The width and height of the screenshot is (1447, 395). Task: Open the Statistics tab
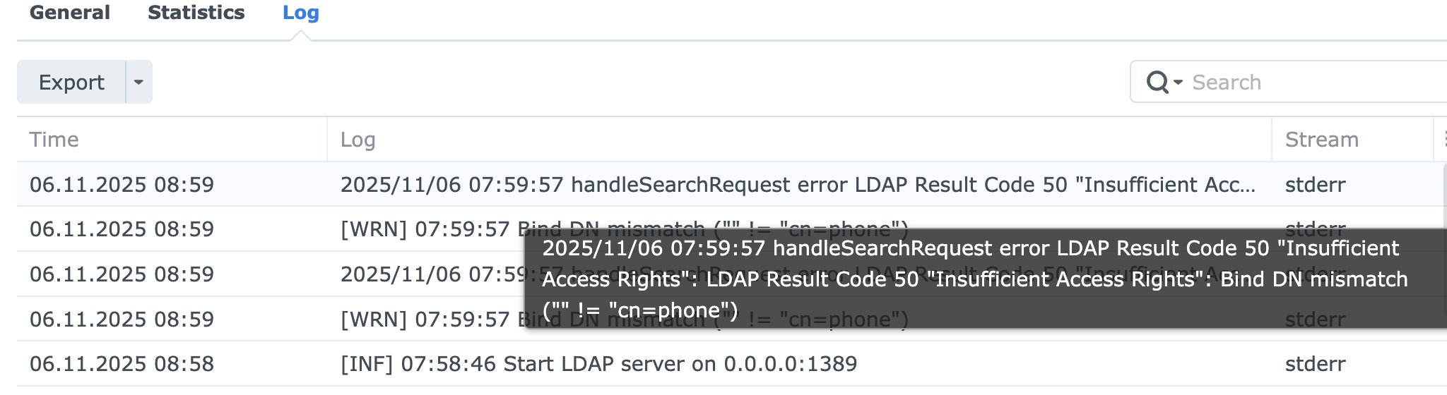[x=196, y=13]
